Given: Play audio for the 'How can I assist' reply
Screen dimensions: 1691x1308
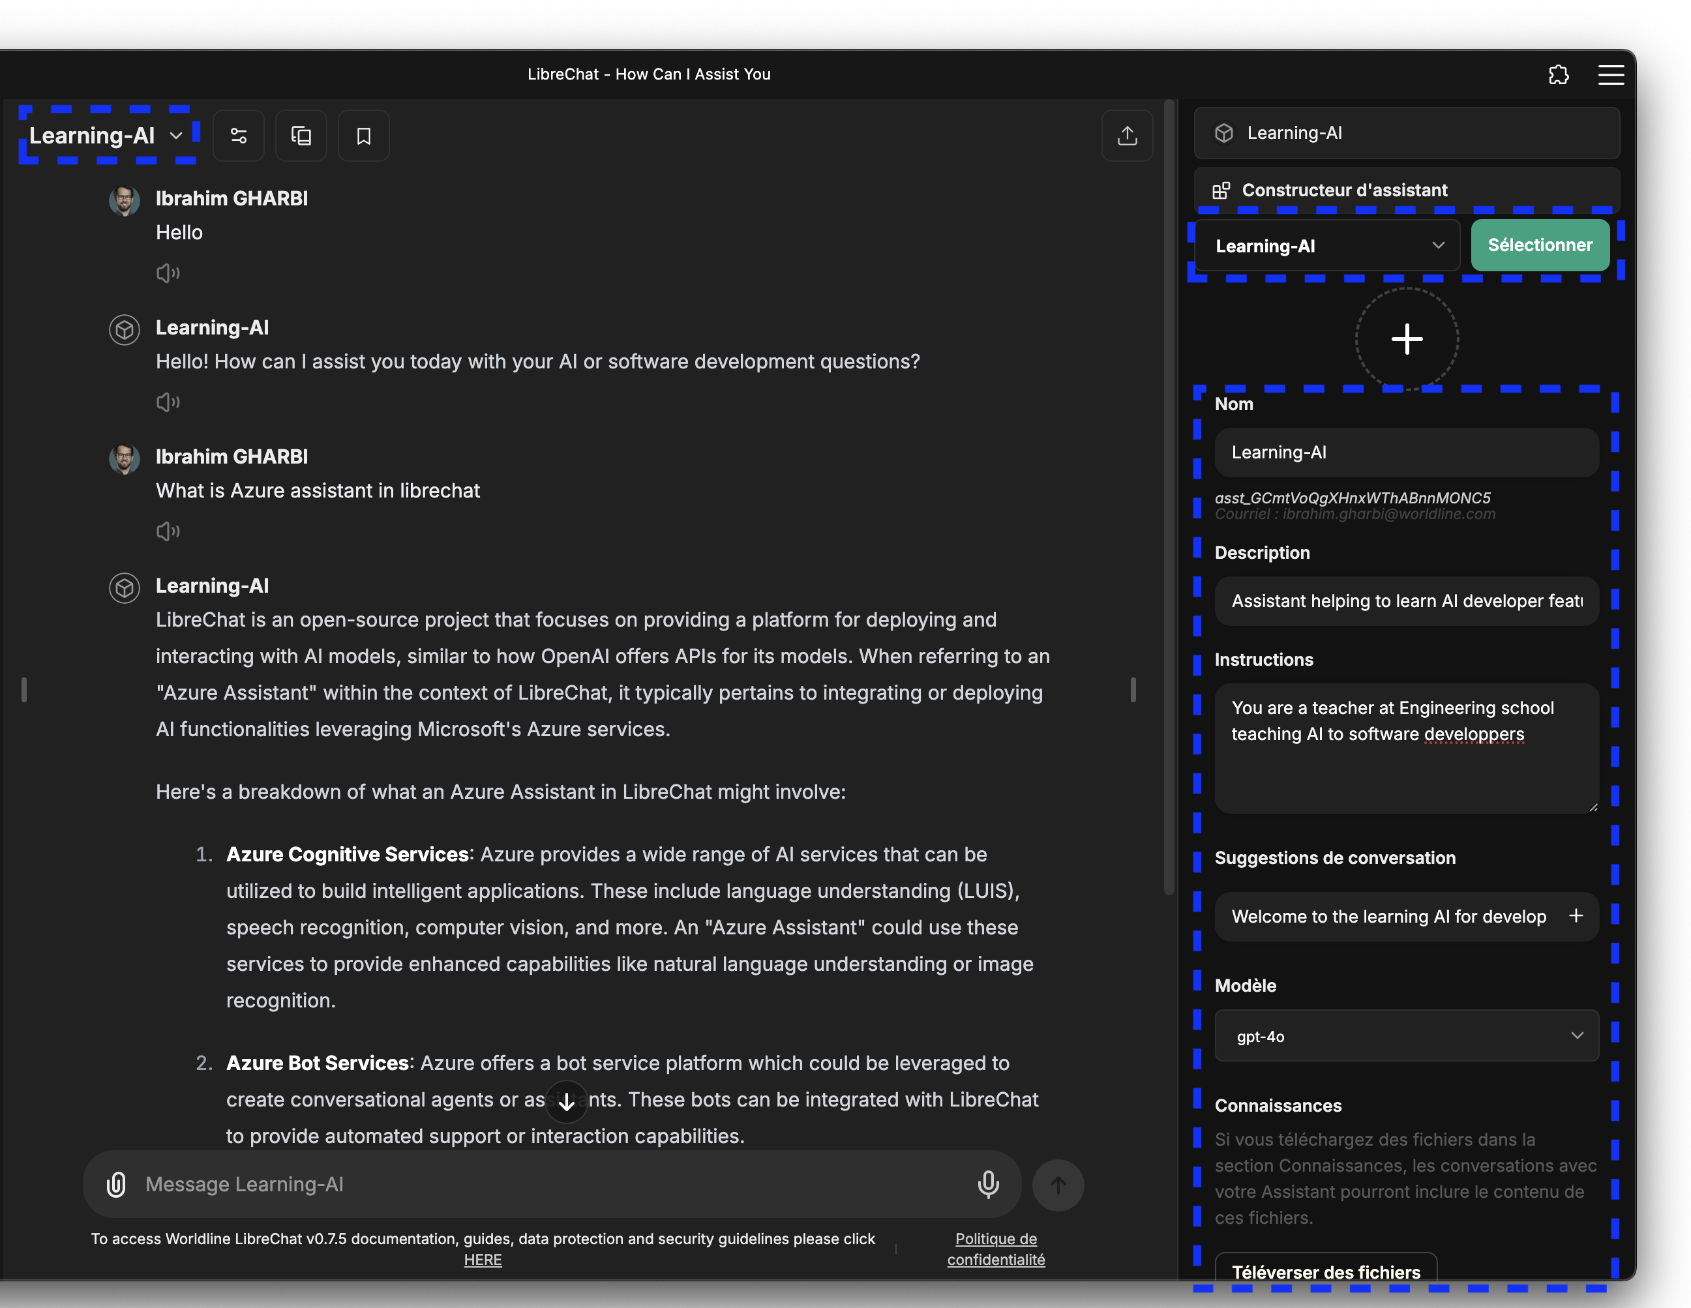Looking at the screenshot, I should 168,402.
